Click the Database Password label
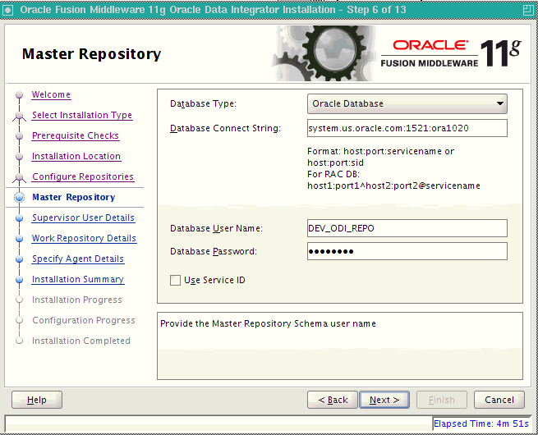The height and width of the screenshot is (435, 538). 214,251
